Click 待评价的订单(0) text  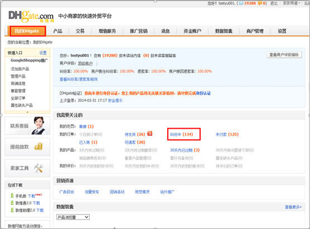(x=229, y=166)
